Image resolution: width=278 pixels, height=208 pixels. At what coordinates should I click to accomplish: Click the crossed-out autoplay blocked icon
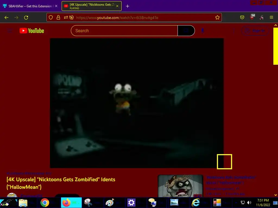[x=71, y=17]
